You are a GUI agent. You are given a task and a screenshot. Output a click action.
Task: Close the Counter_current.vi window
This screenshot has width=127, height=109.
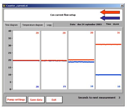tap(122, 6)
